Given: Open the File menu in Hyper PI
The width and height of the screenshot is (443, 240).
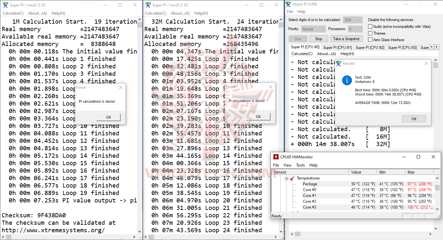Looking at the screenshot, I should [290, 12].
